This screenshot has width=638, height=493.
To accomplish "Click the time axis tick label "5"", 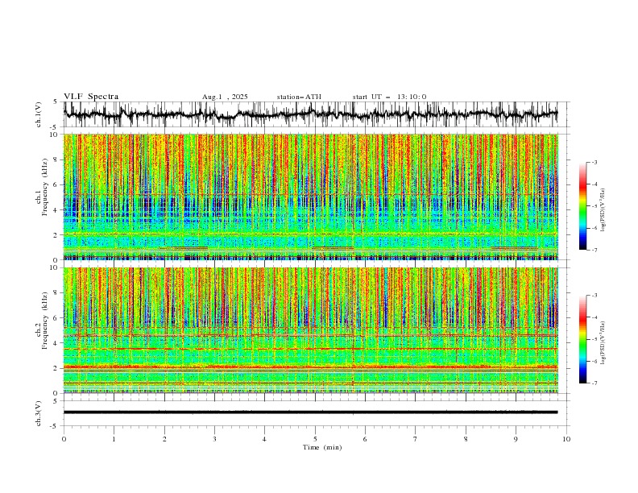I will pos(315,439).
